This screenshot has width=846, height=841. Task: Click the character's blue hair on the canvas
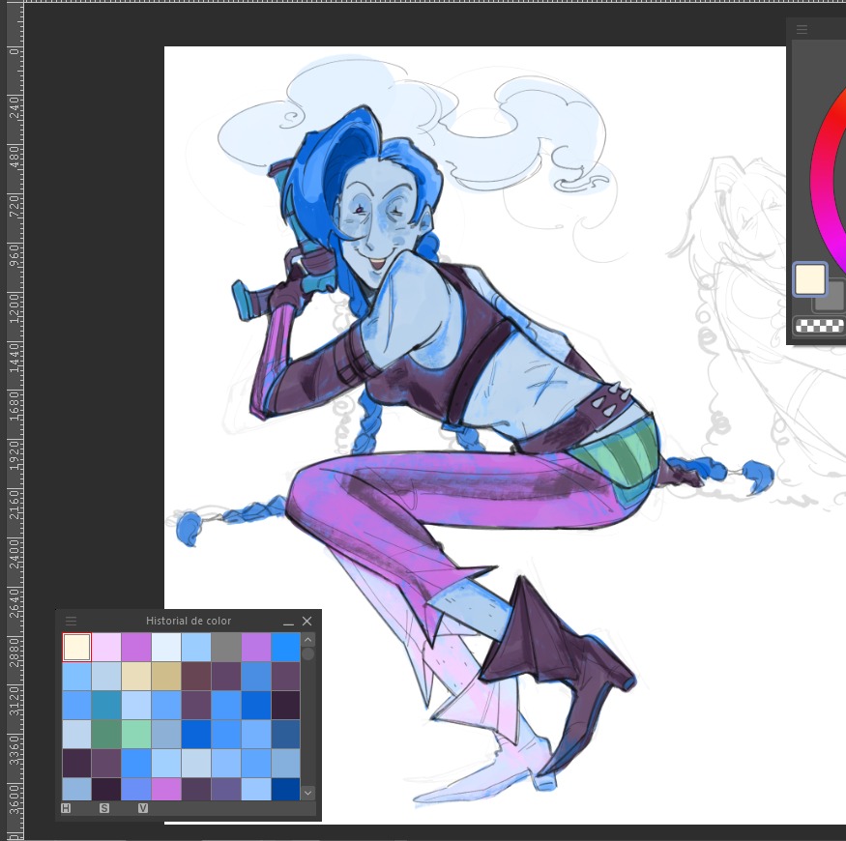tap(313, 184)
